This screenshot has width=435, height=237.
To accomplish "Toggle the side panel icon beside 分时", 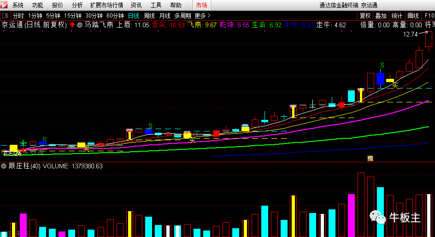I will point(5,16).
